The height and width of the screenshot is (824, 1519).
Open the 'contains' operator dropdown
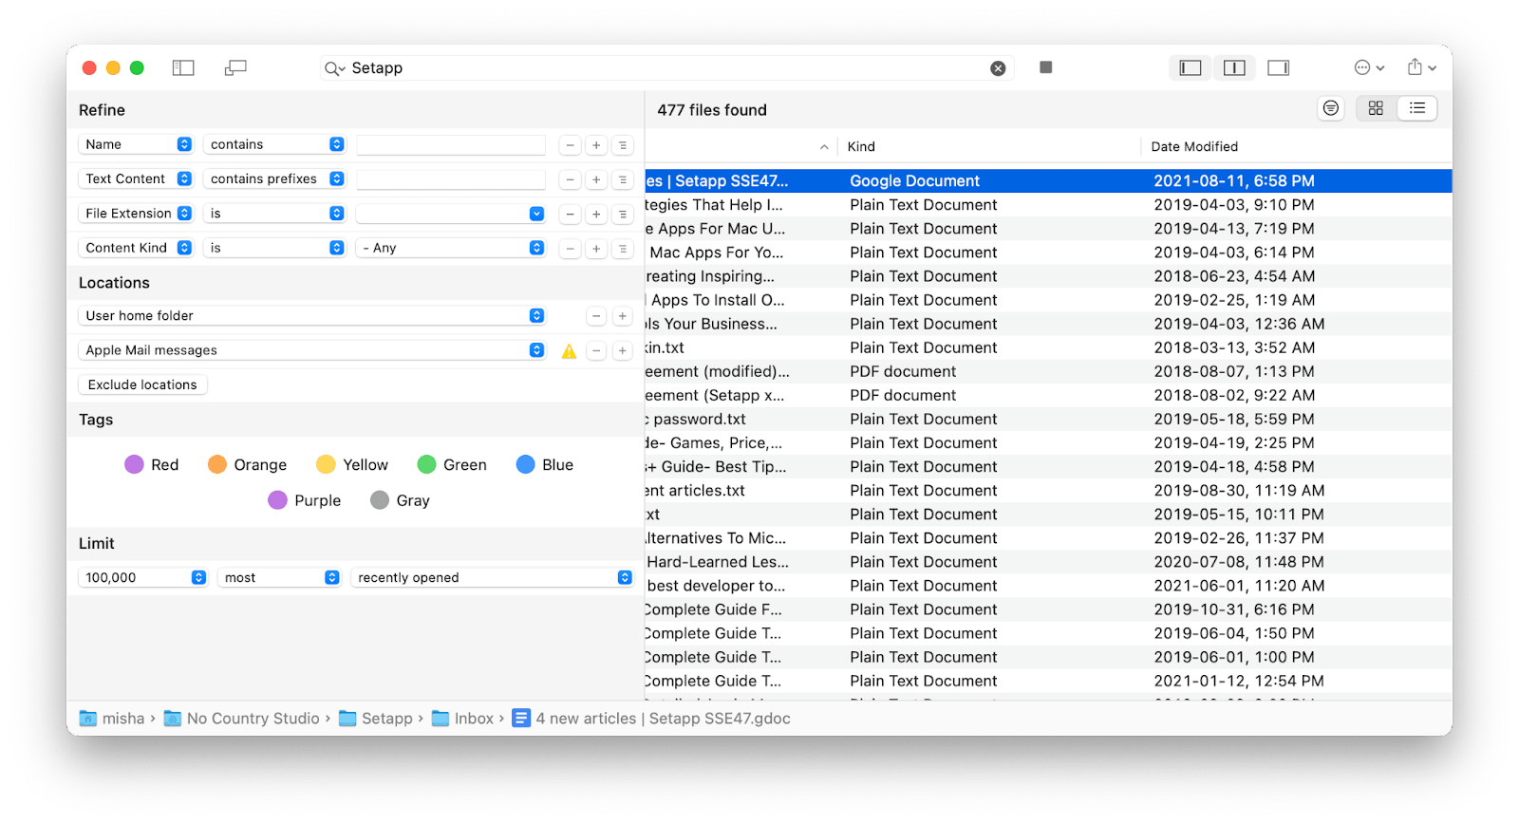[274, 144]
